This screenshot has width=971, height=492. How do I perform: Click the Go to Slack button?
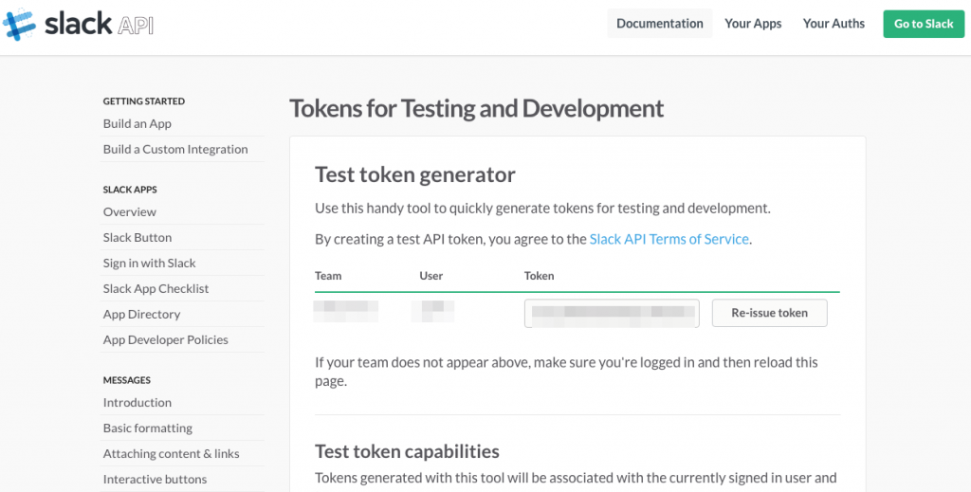[x=924, y=24]
